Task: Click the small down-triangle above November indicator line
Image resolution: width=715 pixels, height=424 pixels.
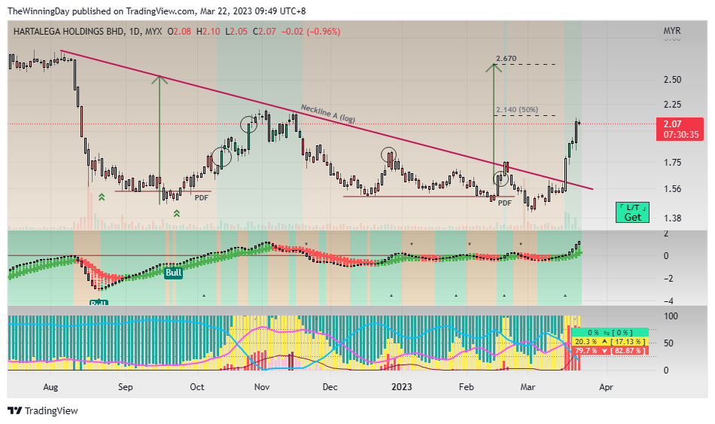Action: pyautogui.click(x=306, y=244)
